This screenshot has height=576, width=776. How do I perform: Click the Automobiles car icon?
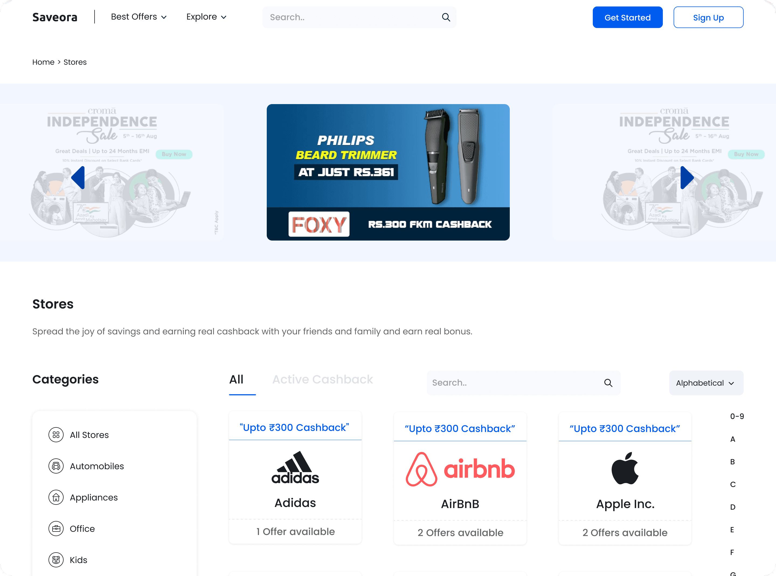point(56,466)
